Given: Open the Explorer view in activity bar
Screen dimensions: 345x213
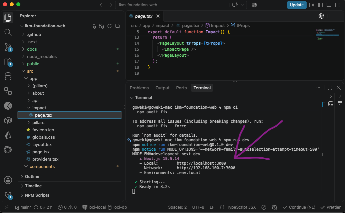Looking at the screenshot, I should tap(8, 18).
